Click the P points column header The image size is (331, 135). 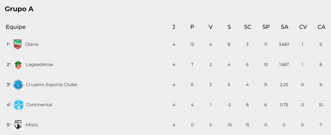[x=192, y=27]
